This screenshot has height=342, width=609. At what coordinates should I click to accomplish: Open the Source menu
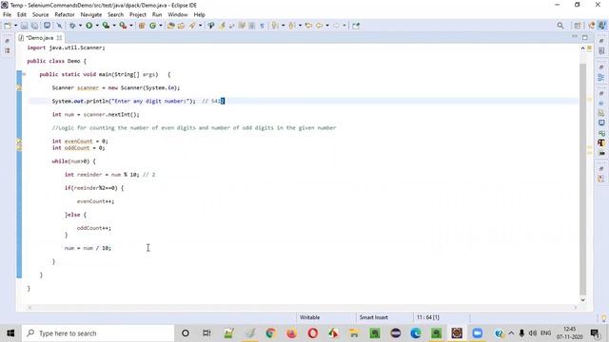[x=40, y=15]
